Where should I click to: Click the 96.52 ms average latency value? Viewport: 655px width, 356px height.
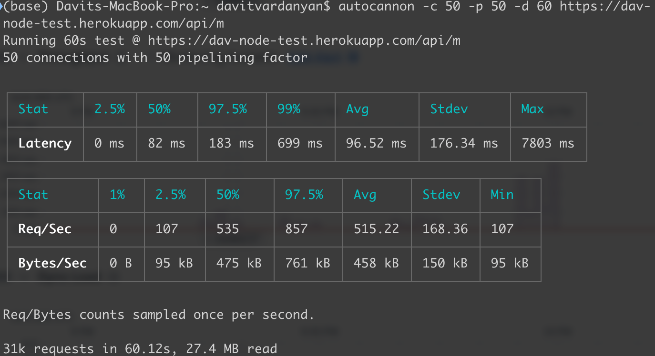tap(376, 143)
